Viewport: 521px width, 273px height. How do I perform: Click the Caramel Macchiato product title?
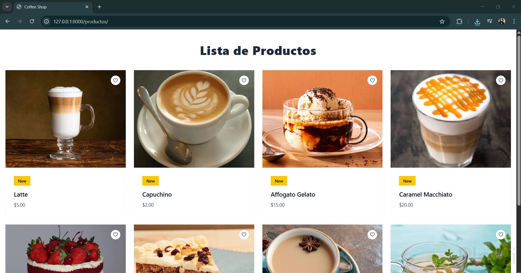point(425,194)
